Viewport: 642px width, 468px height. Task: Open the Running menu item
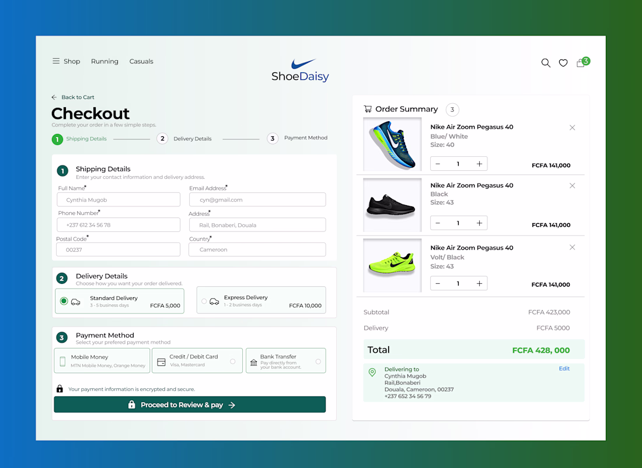click(105, 61)
